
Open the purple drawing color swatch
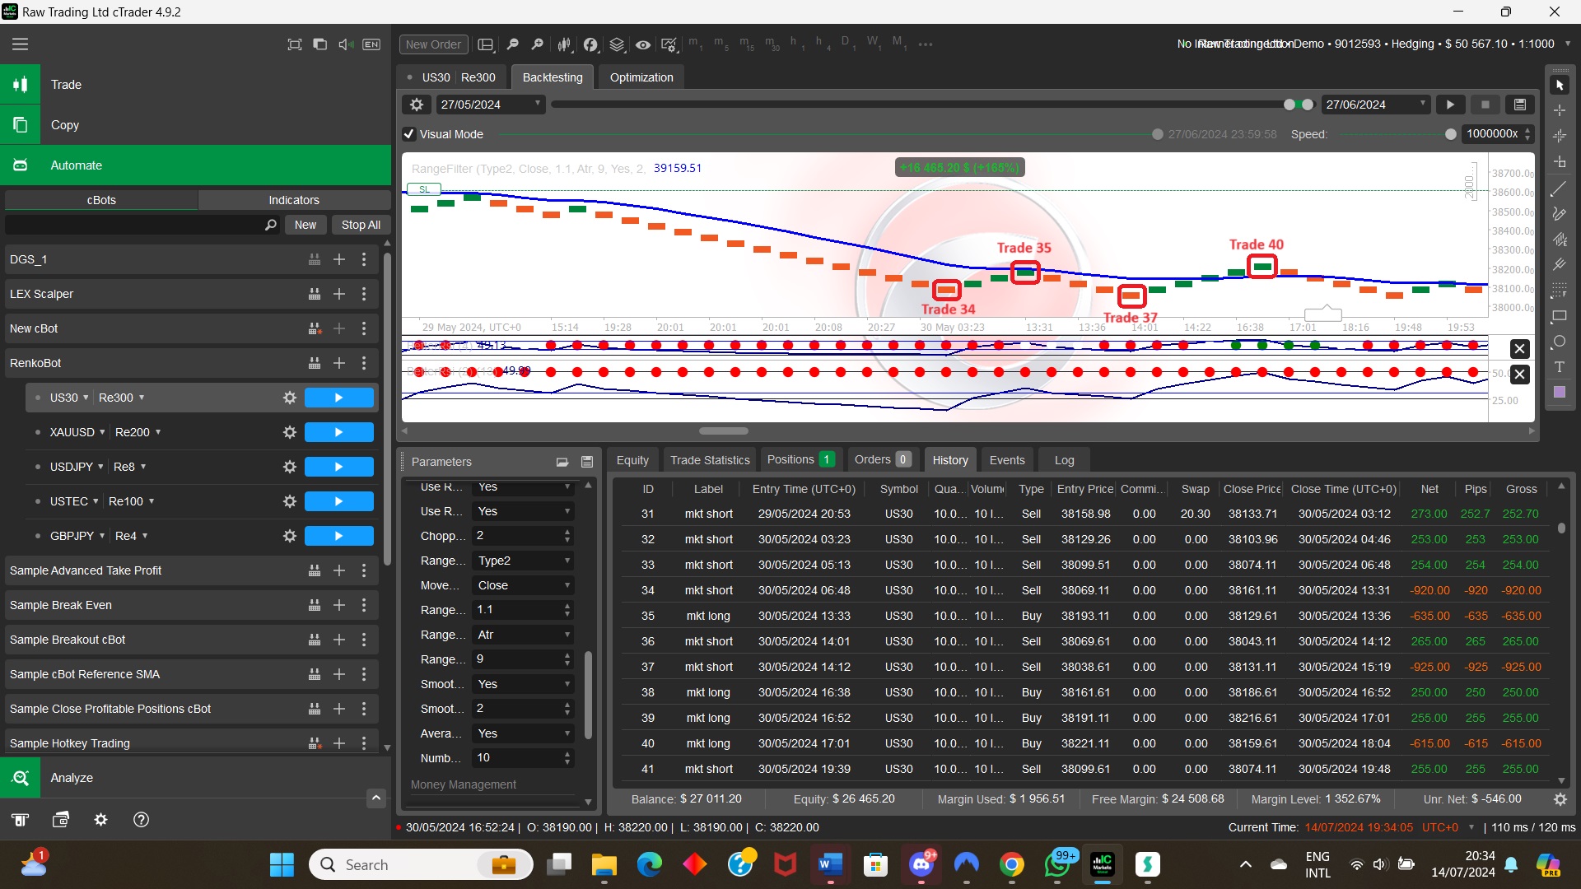[x=1560, y=393]
